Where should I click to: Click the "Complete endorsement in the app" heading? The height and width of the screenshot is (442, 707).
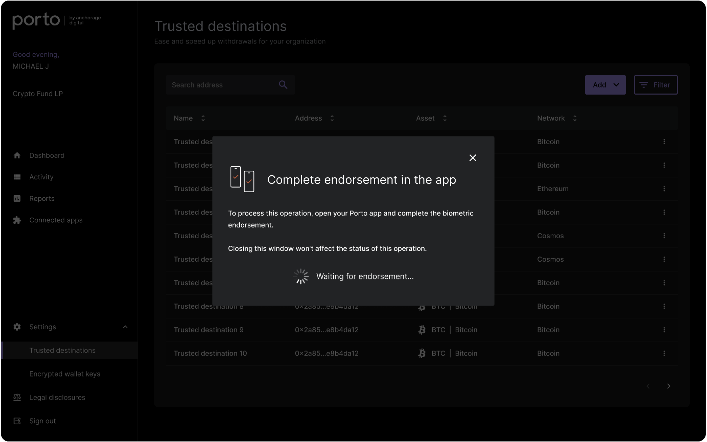coord(362,180)
